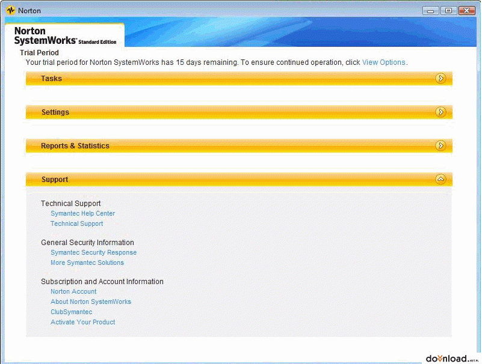The image size is (482, 364).
Task: Open Symantec Help Center link
Action: (x=82, y=213)
